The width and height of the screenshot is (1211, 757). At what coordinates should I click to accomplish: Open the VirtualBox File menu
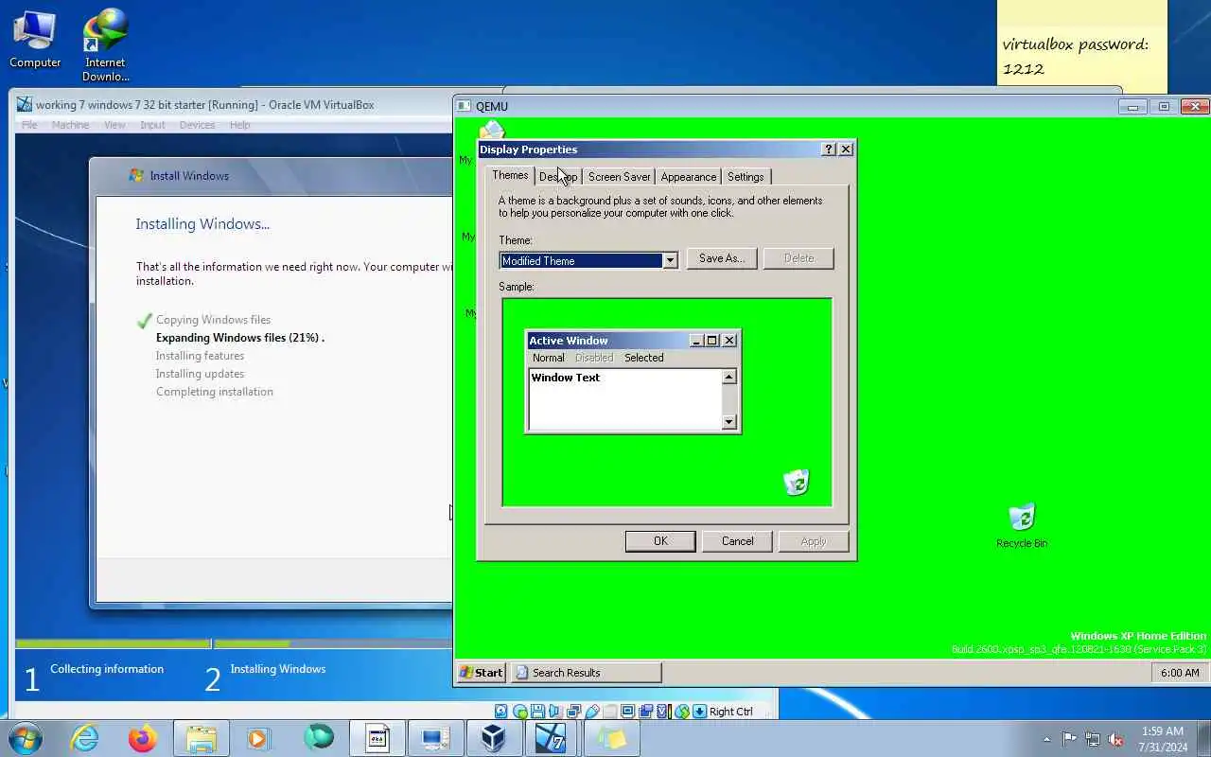(x=29, y=125)
